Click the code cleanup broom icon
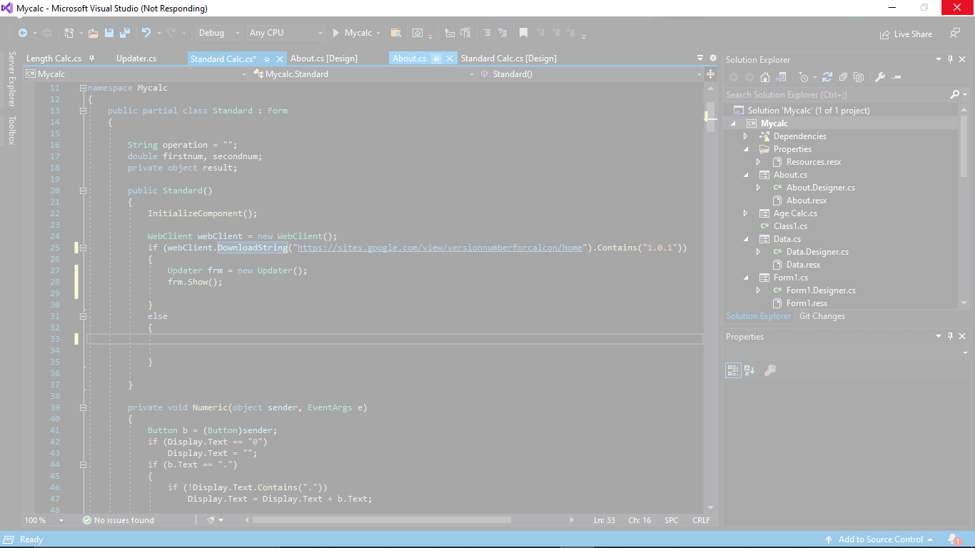Screen dimensions: 975x548 click(x=211, y=520)
